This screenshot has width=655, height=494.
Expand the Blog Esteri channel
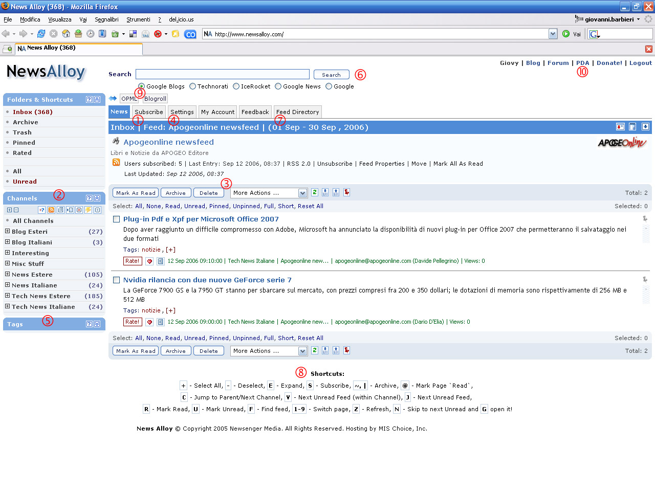click(x=8, y=231)
